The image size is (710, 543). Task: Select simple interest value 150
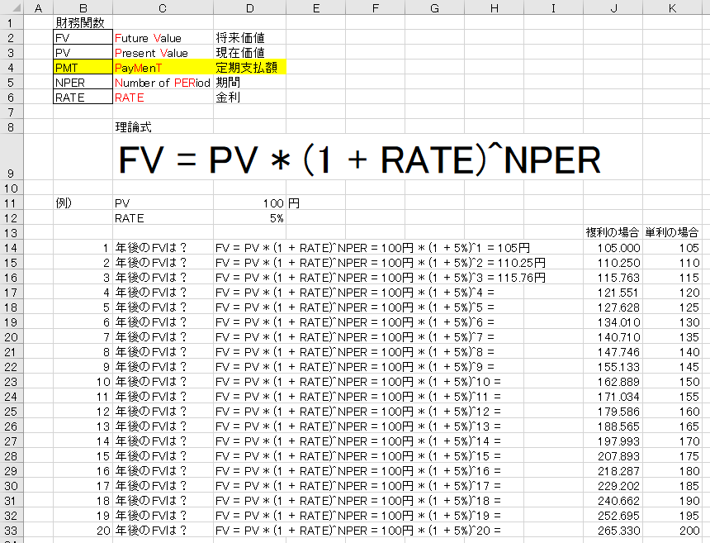(672, 382)
